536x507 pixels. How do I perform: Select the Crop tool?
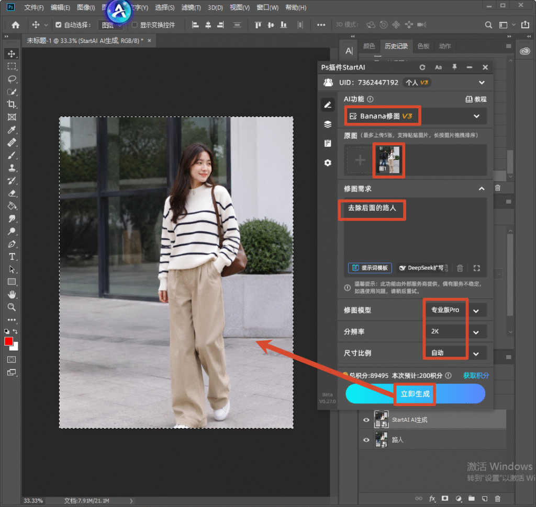(x=12, y=105)
